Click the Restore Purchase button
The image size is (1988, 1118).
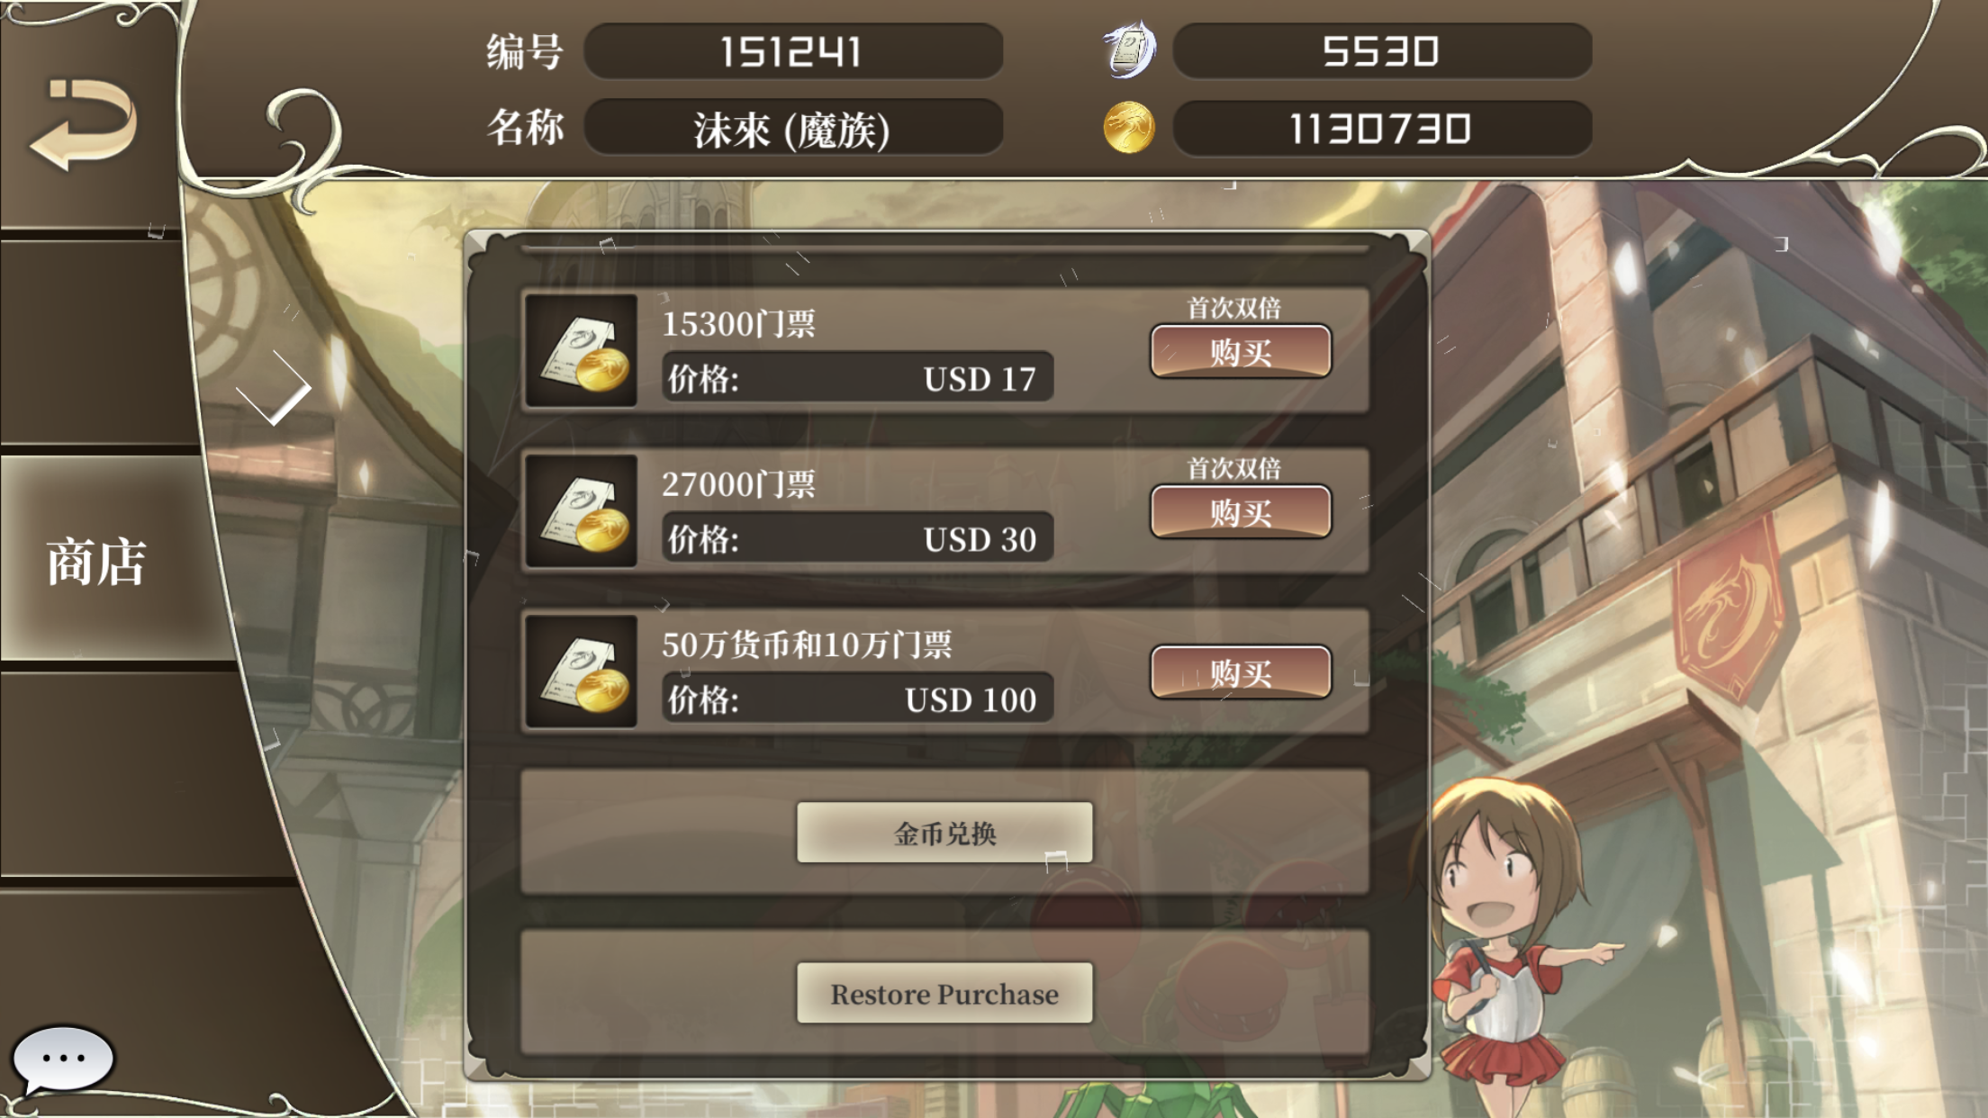[x=944, y=993]
